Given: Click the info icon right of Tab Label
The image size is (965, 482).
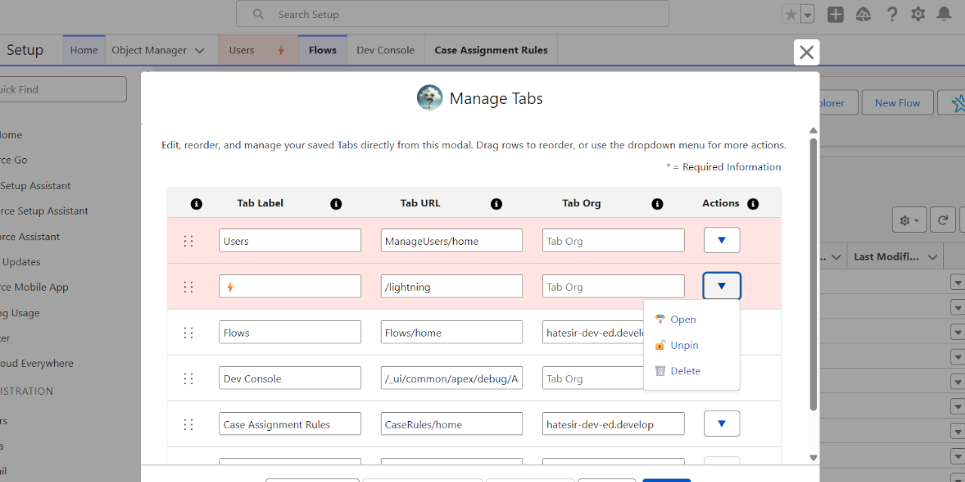Looking at the screenshot, I should click(336, 204).
